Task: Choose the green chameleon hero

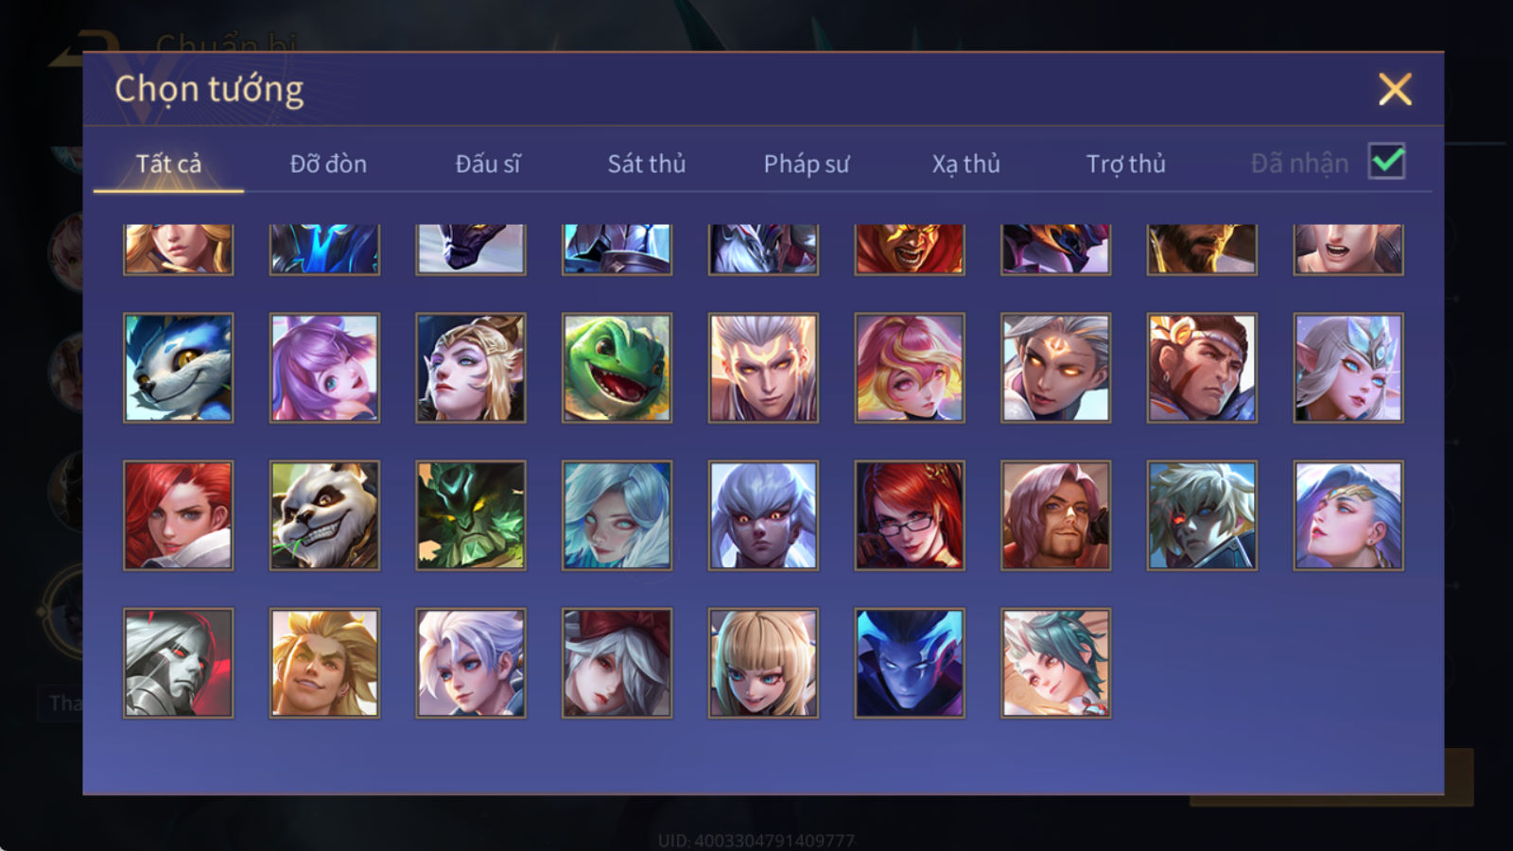Action: 617,368
